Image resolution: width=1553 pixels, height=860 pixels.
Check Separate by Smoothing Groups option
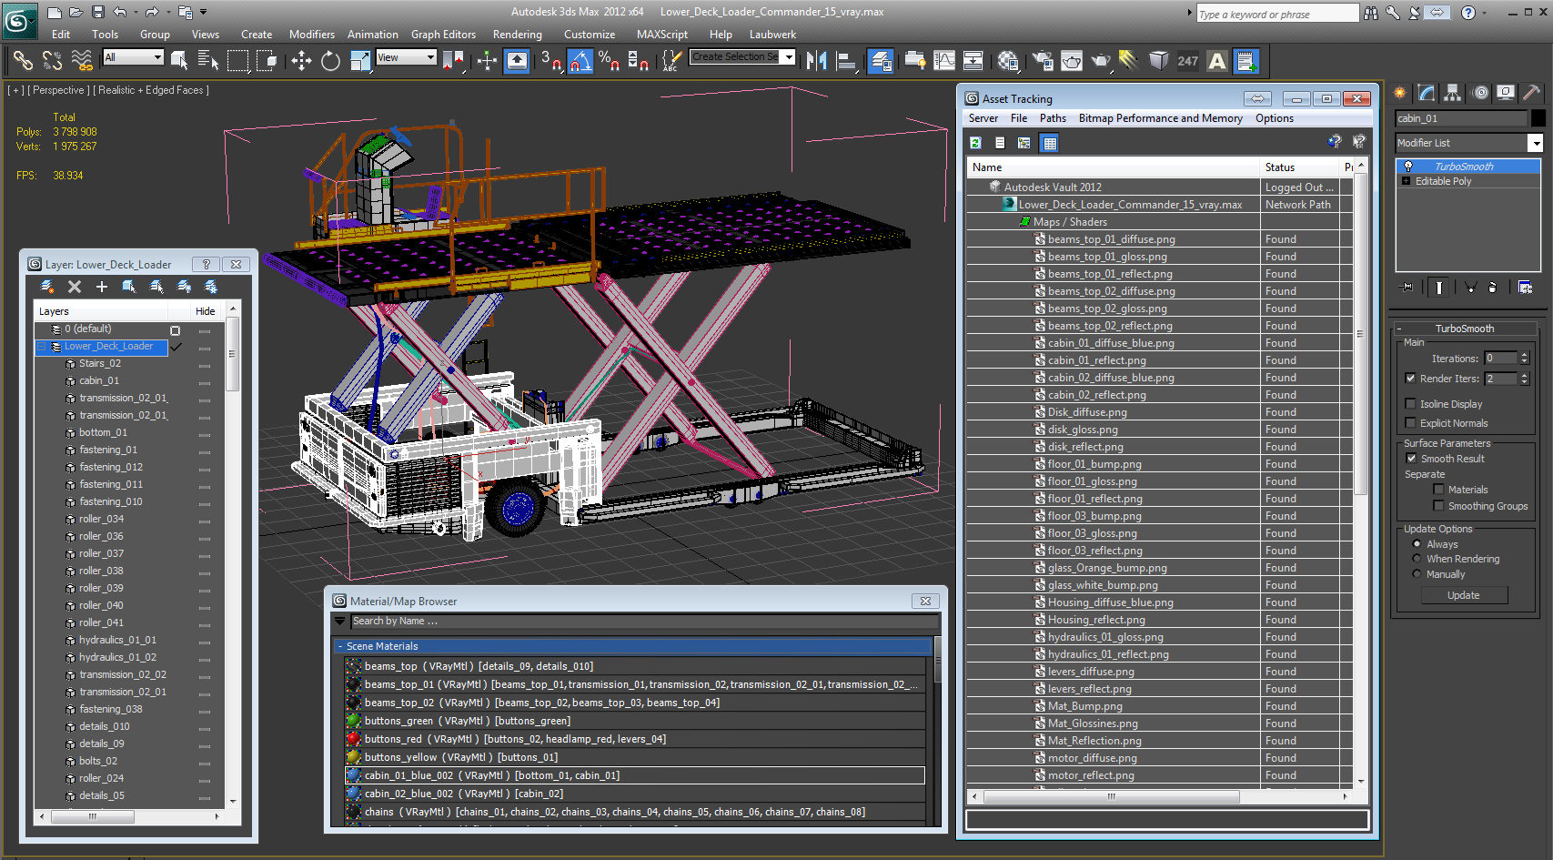(x=1438, y=506)
